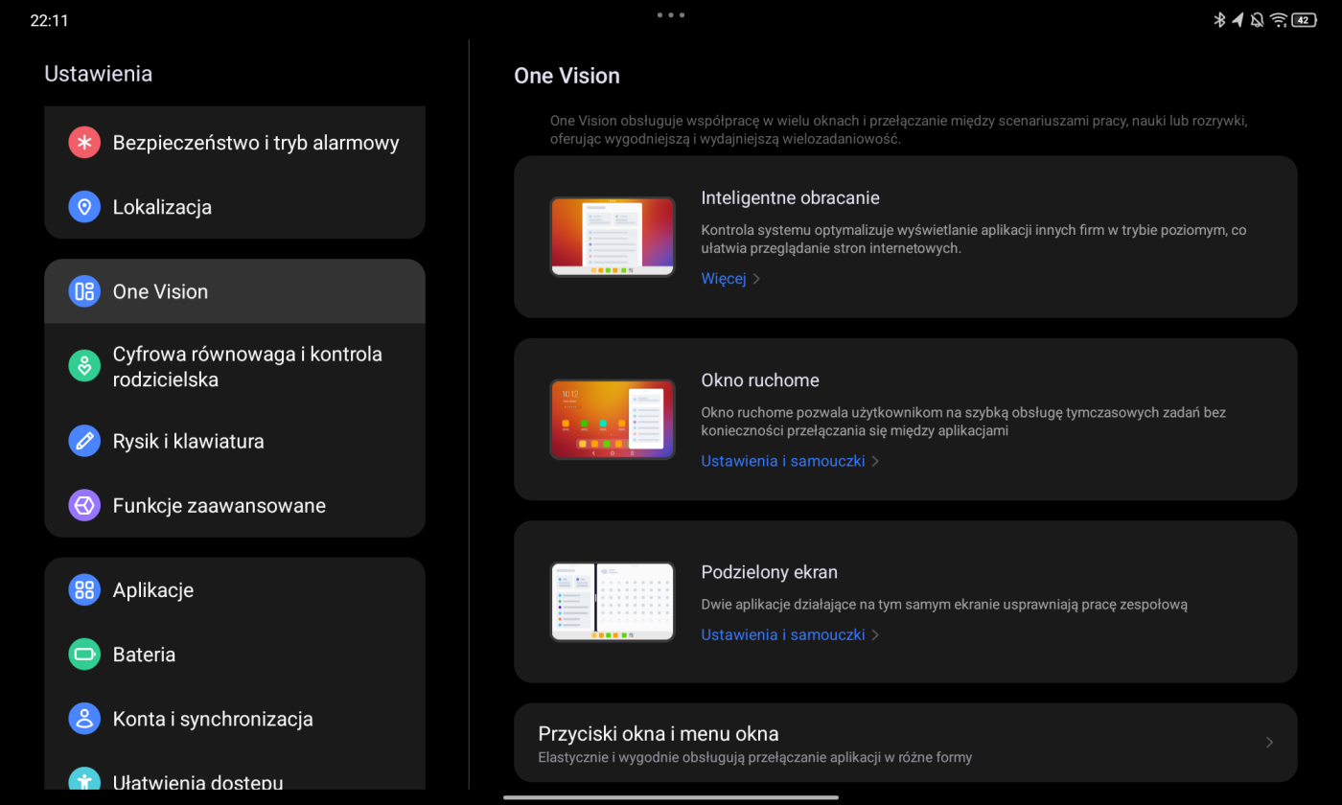This screenshot has height=805, width=1342.
Task: Open Ustawienia i samouczki under Podzielony ekran
Action: click(782, 634)
